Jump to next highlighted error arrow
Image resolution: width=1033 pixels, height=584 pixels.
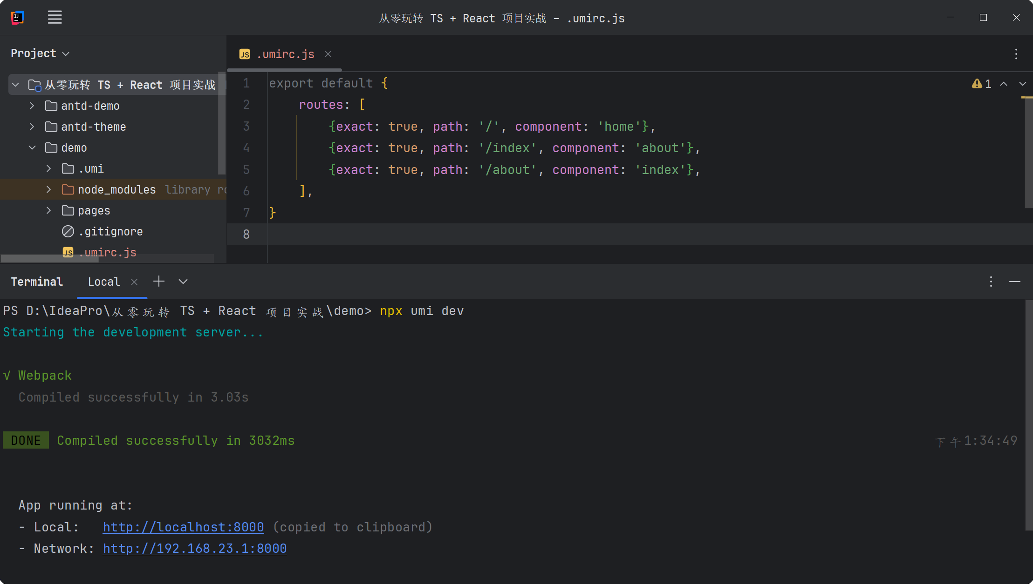click(1022, 84)
